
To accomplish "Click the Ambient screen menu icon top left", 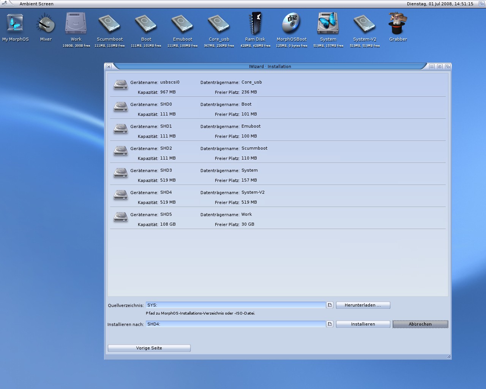I will [4, 3].
